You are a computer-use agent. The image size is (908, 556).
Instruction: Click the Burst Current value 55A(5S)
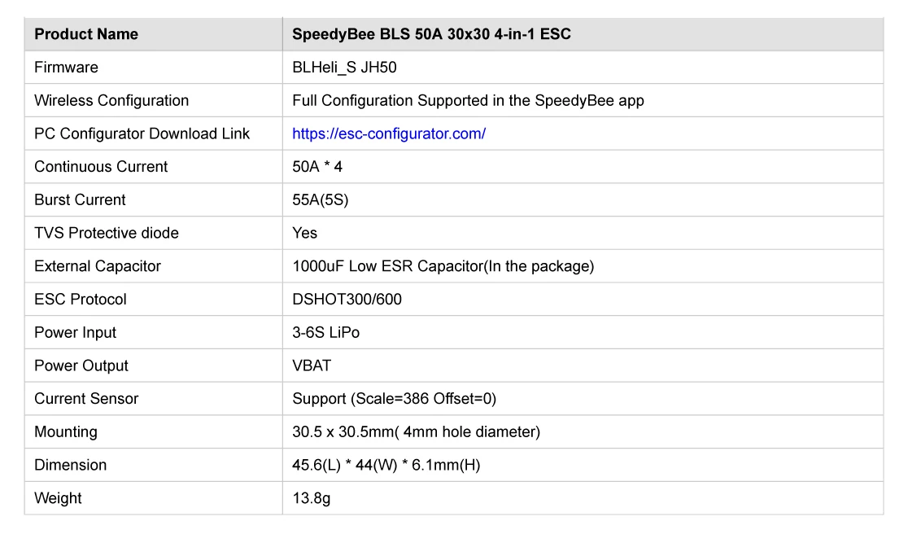[321, 199]
